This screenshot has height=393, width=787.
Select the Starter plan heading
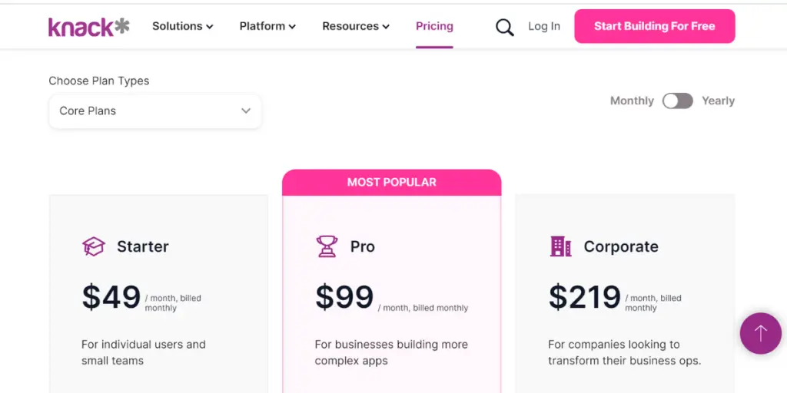142,246
